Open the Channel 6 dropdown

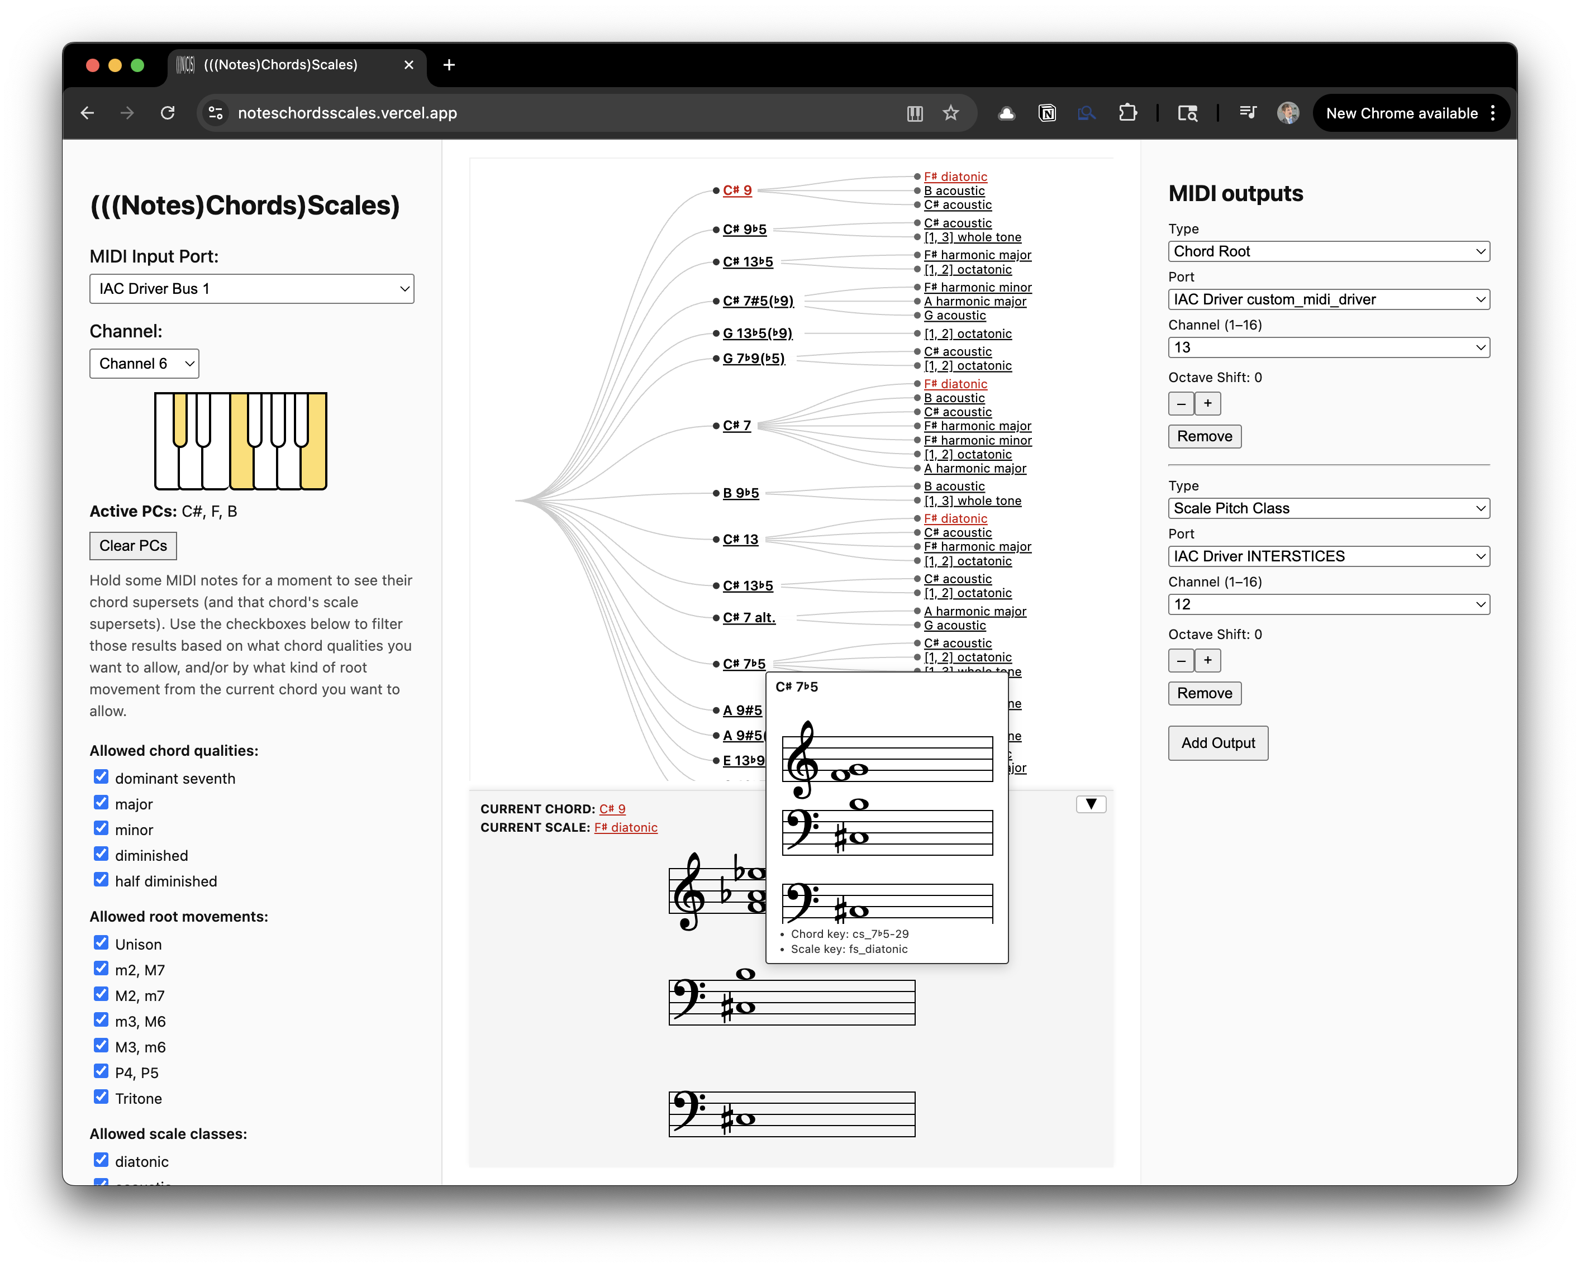click(144, 363)
